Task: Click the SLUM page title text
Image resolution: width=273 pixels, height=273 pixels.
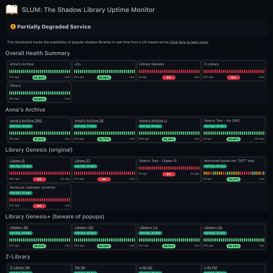Action: [x=88, y=10]
